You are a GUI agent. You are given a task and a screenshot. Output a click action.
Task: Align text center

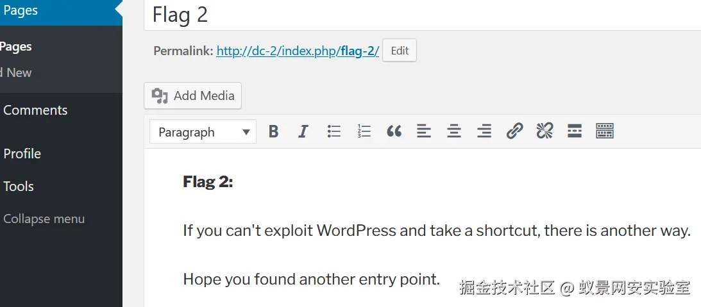point(454,131)
